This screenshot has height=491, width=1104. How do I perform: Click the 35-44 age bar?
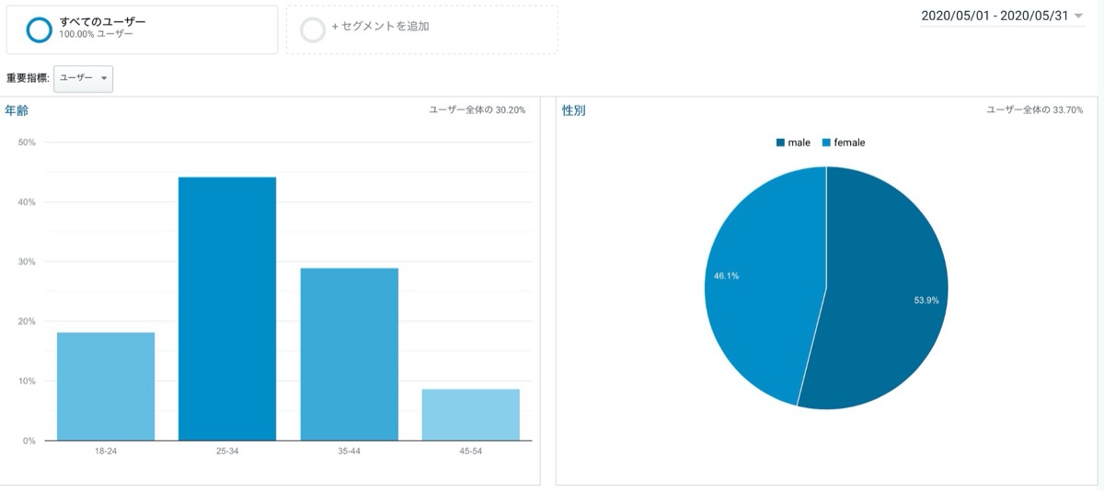[350, 354]
